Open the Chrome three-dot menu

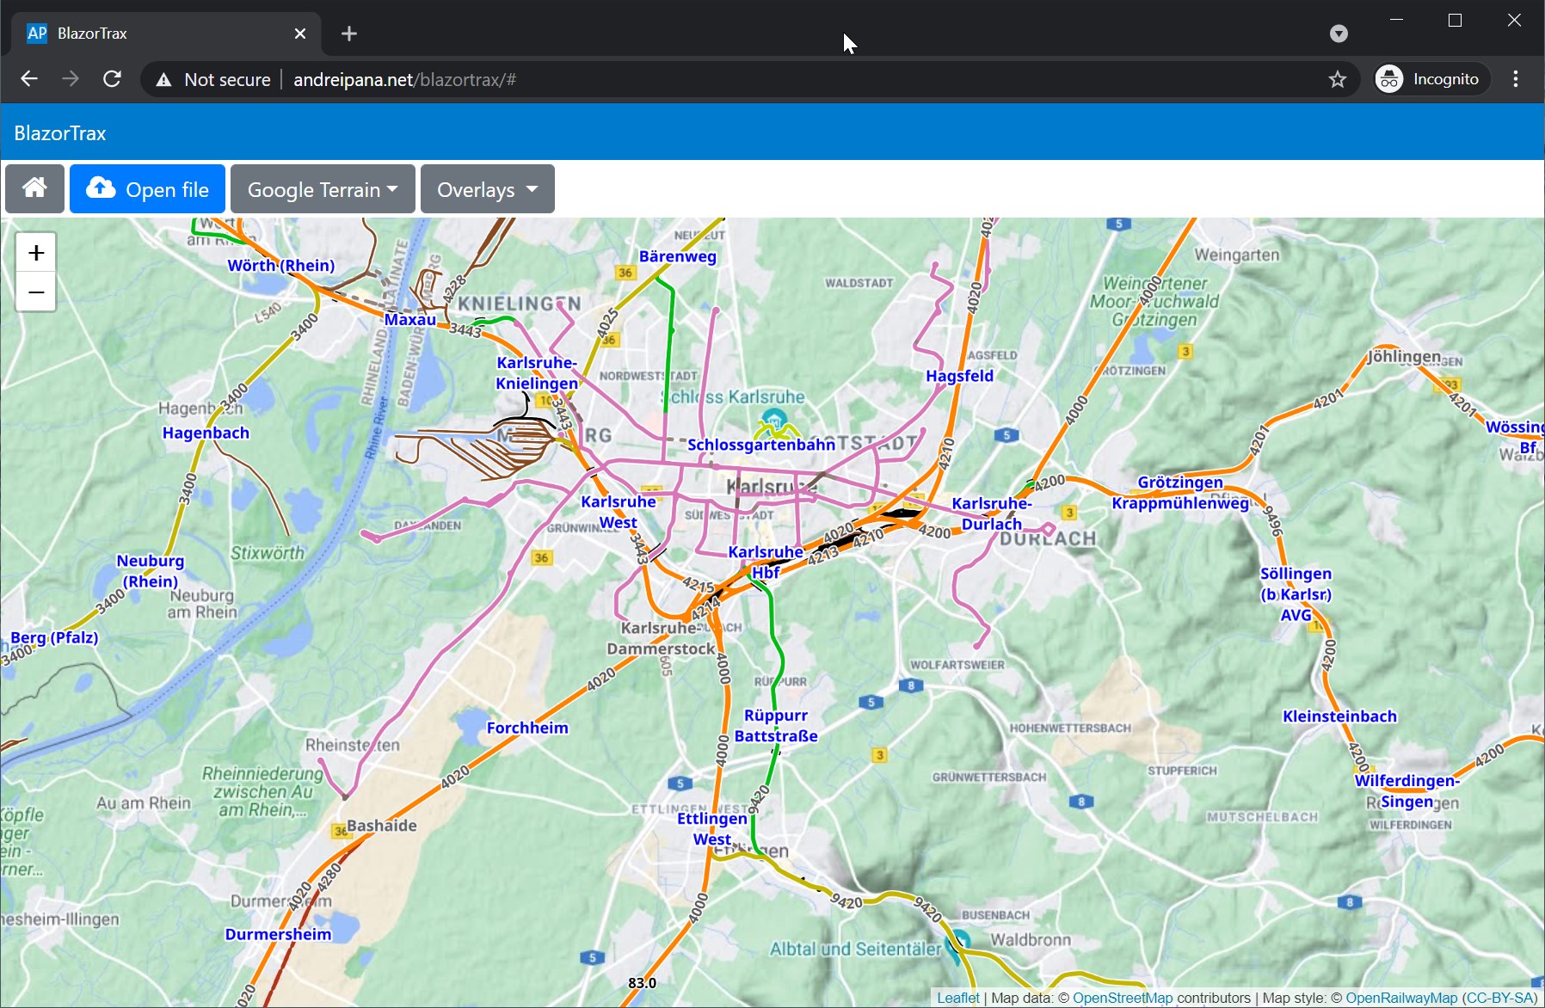[x=1516, y=79]
